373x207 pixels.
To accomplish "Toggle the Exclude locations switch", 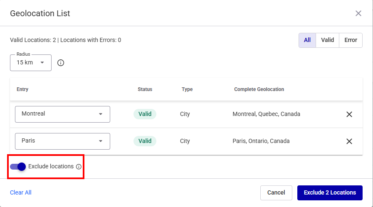I will 18,167.
